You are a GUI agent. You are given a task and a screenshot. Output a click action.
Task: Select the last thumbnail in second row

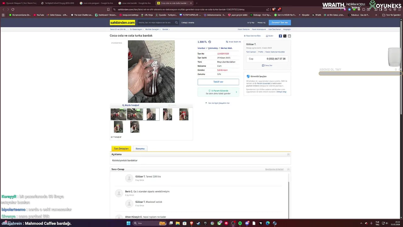135,127
